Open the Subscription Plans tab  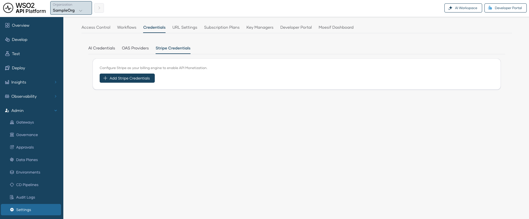click(221, 28)
